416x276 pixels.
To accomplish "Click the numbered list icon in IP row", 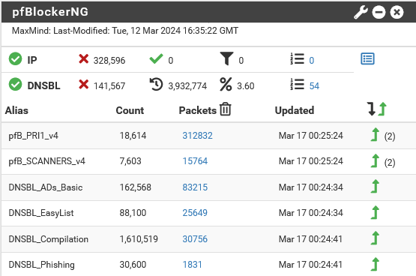I will [297, 59].
